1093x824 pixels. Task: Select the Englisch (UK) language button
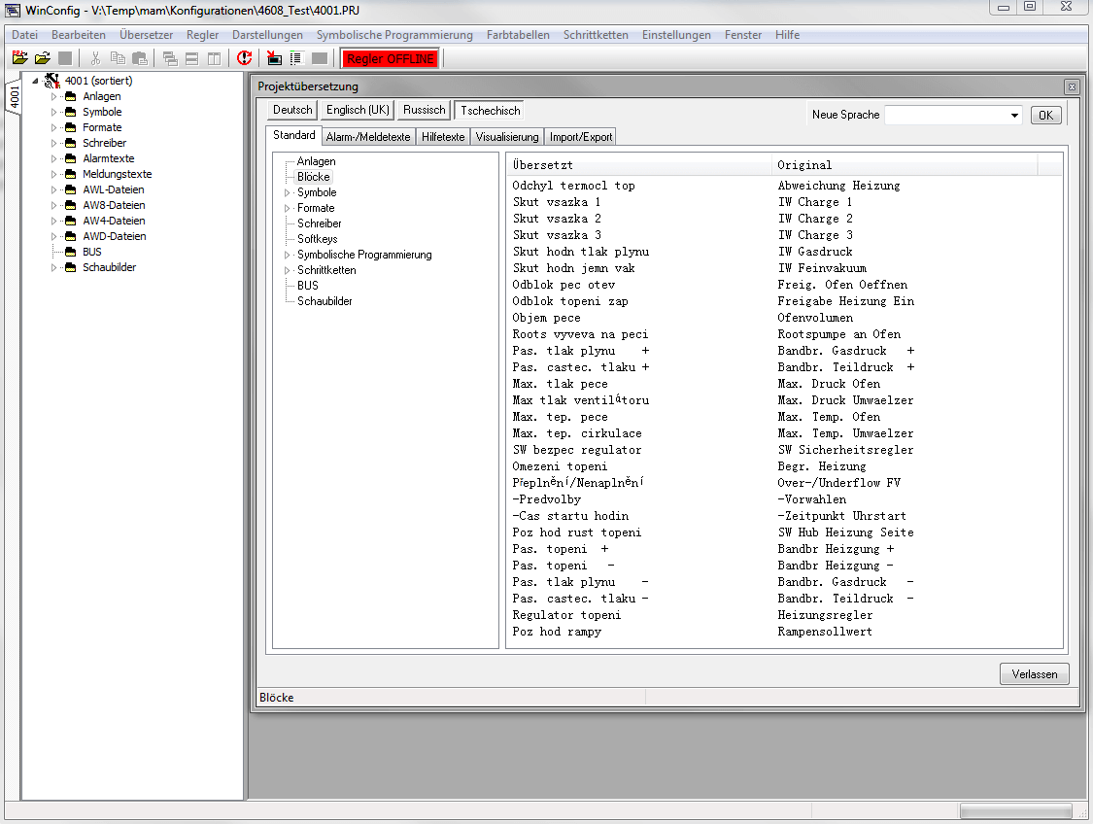coord(358,110)
